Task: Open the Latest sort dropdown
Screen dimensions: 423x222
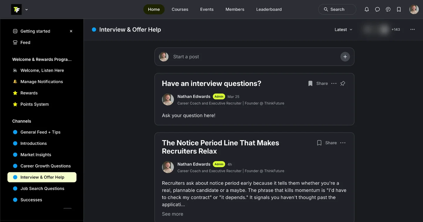Action: click(x=343, y=30)
